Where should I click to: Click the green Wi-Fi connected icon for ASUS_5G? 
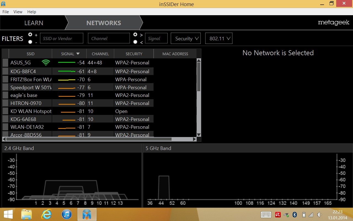[x=46, y=63]
